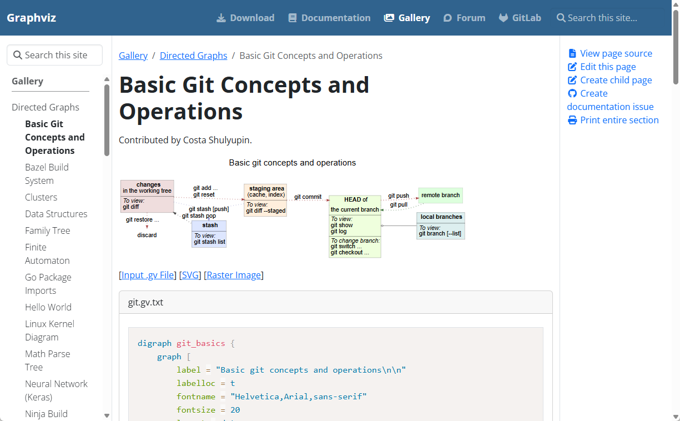Image resolution: width=680 pixels, height=421 pixels.
Task: Open the Input .gv File link
Action: 148,275
